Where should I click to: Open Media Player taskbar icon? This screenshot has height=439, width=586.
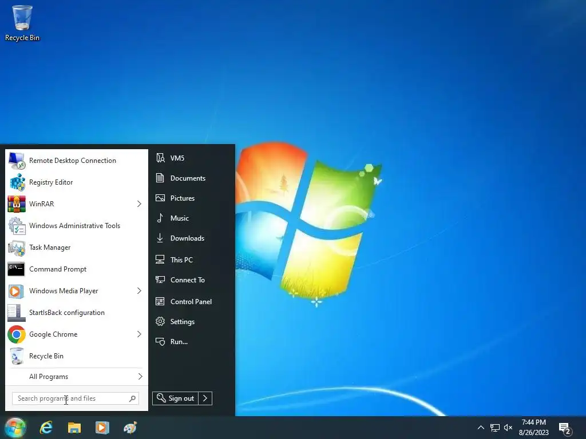pyautogui.click(x=102, y=428)
